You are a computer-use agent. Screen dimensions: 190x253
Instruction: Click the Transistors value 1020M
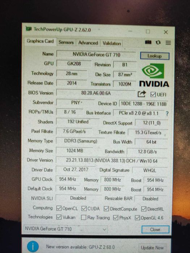tap(124, 84)
